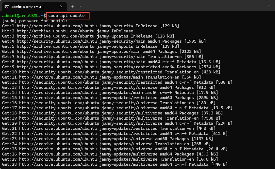Select the admin1@arnutBML tab
Image resolution: width=275 pixels, height=169 pixels.
[35, 6]
